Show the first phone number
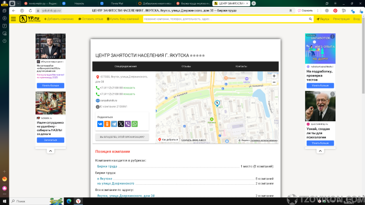The height and width of the screenshot is (205, 365). (129, 88)
